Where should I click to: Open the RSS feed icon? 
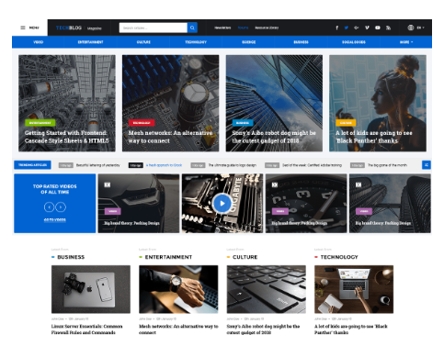(388, 28)
